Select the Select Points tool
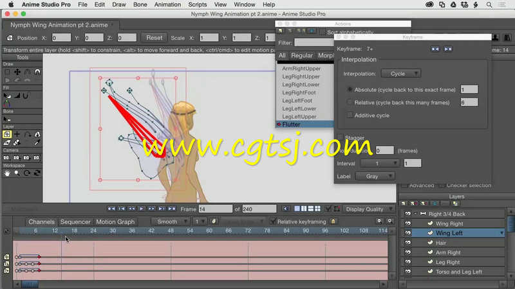This screenshot has width=515, height=289. tap(7, 72)
